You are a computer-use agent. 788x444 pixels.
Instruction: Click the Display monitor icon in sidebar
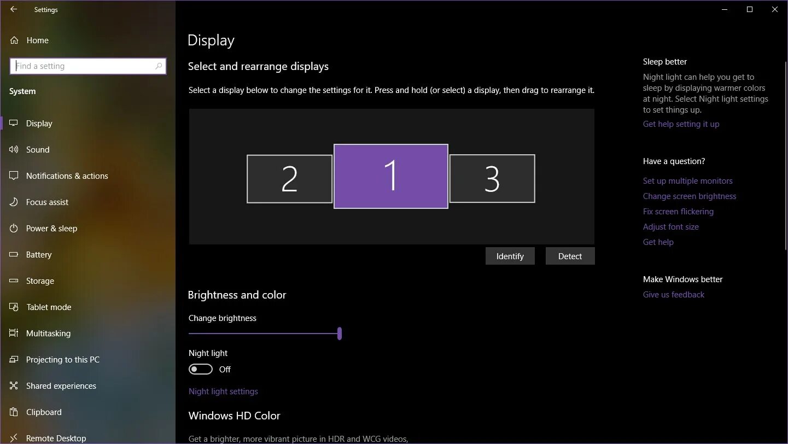pyautogui.click(x=14, y=124)
